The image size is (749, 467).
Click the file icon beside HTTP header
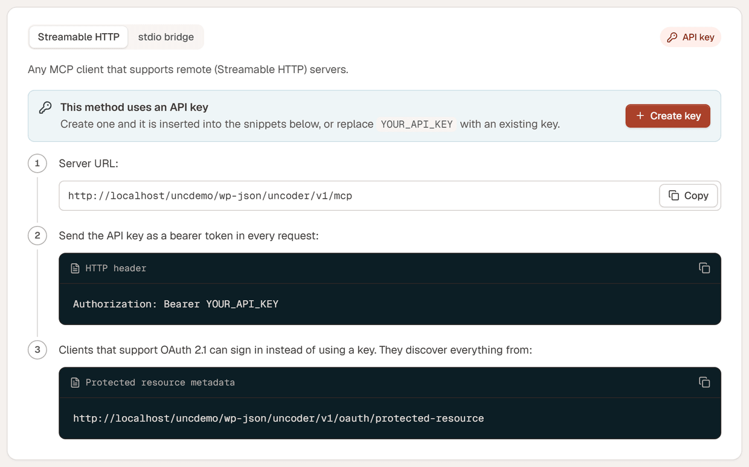tap(75, 268)
